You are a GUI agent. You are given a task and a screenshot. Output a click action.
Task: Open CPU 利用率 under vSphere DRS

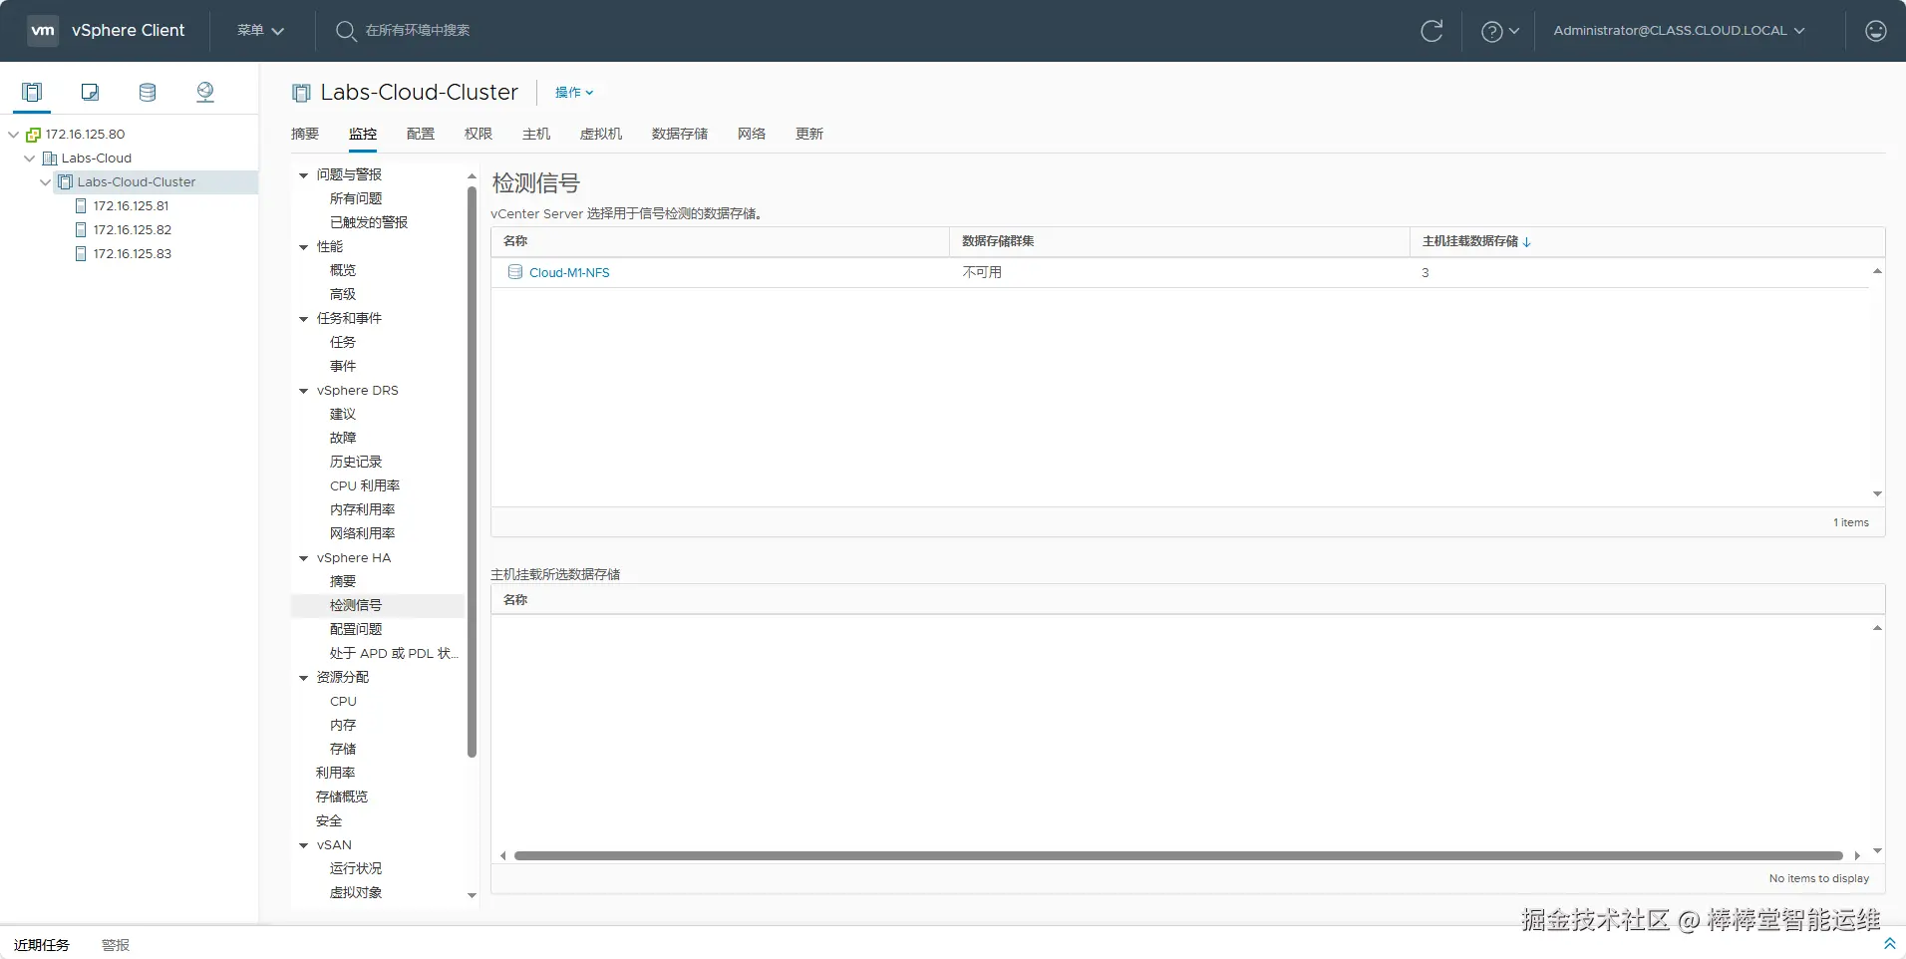365,486
